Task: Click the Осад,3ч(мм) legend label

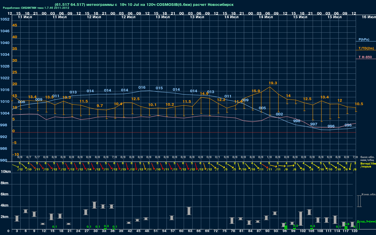Action: pyautogui.click(x=366, y=221)
